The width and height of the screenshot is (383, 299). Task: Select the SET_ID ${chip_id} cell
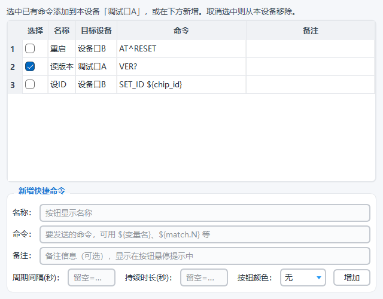181,84
